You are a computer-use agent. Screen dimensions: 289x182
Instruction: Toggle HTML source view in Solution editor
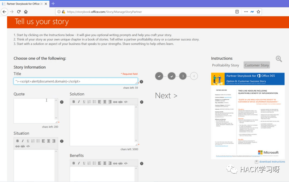coord(126,102)
